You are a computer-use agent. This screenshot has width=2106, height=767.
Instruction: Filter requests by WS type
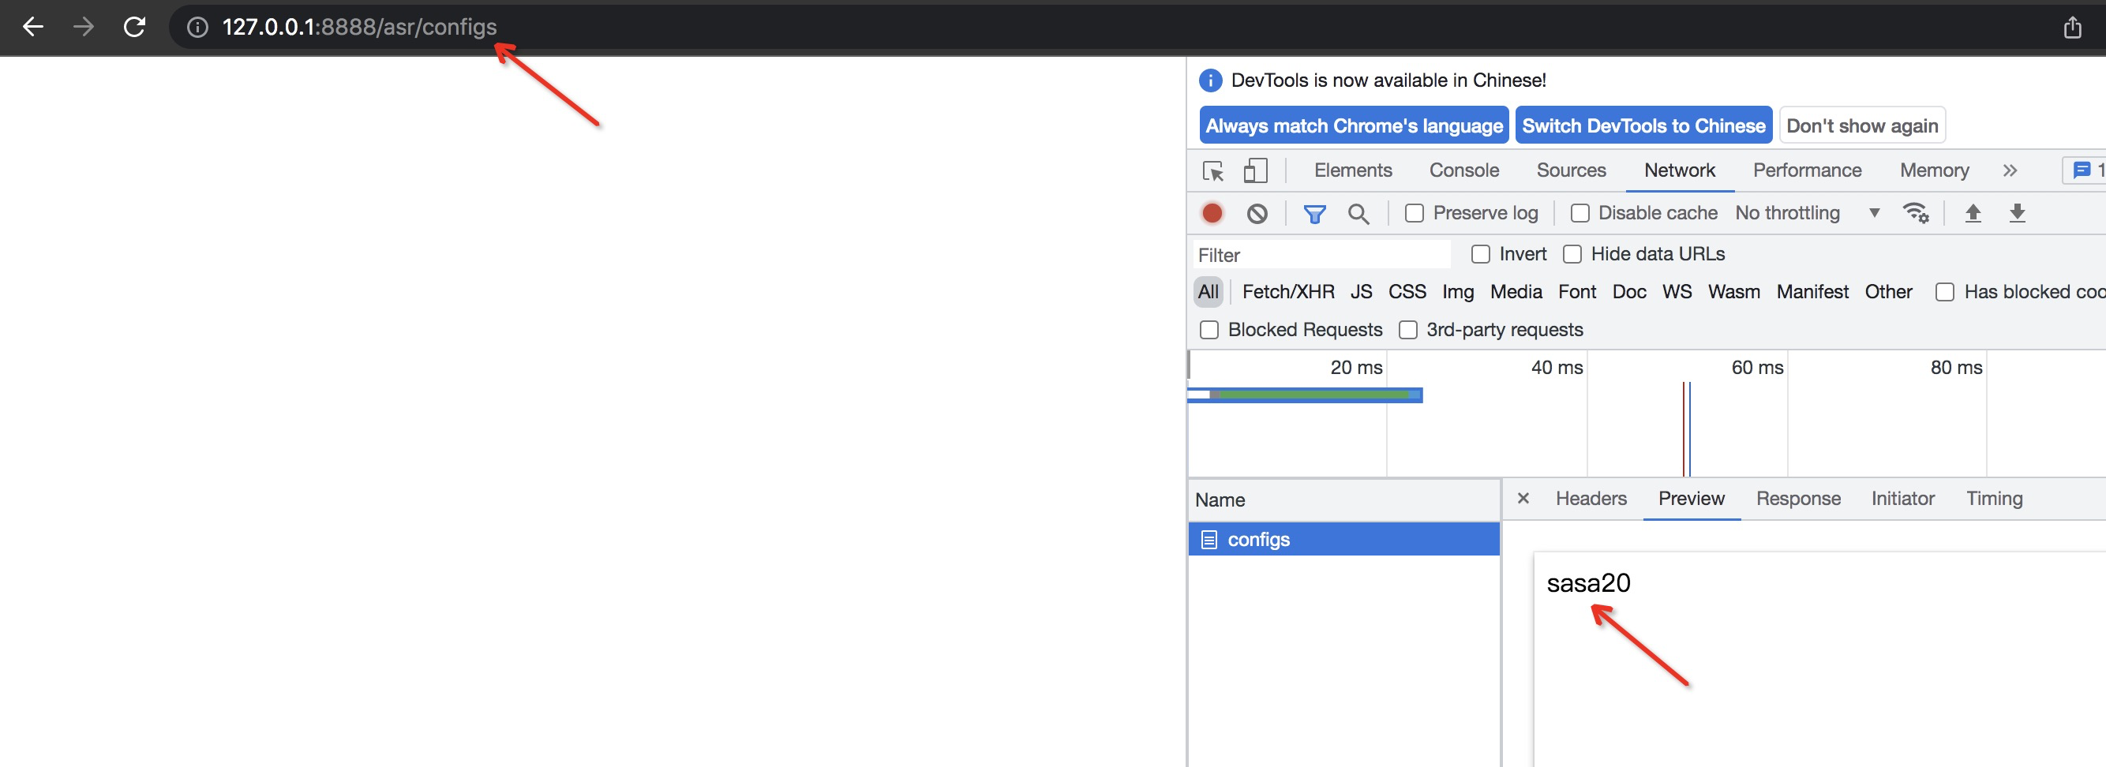(1677, 292)
